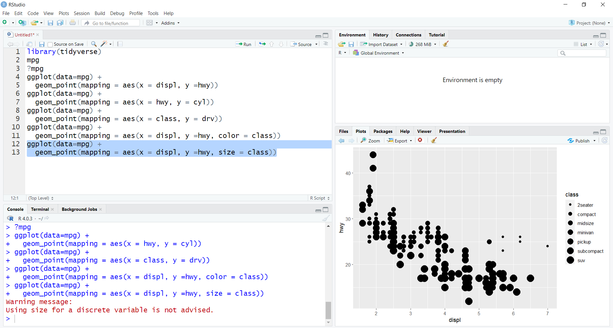
Task: Minimize the Console pane
Action: (318, 210)
